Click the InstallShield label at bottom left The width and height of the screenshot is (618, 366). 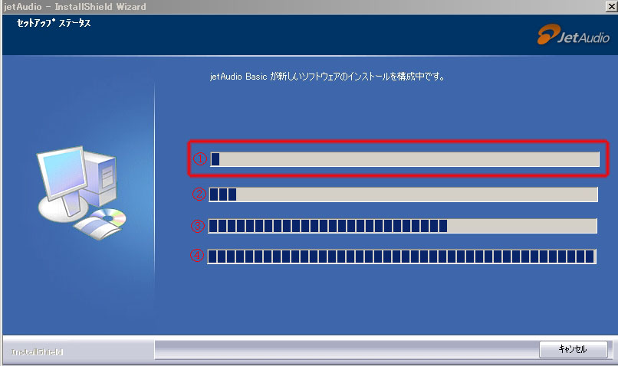pos(37,351)
